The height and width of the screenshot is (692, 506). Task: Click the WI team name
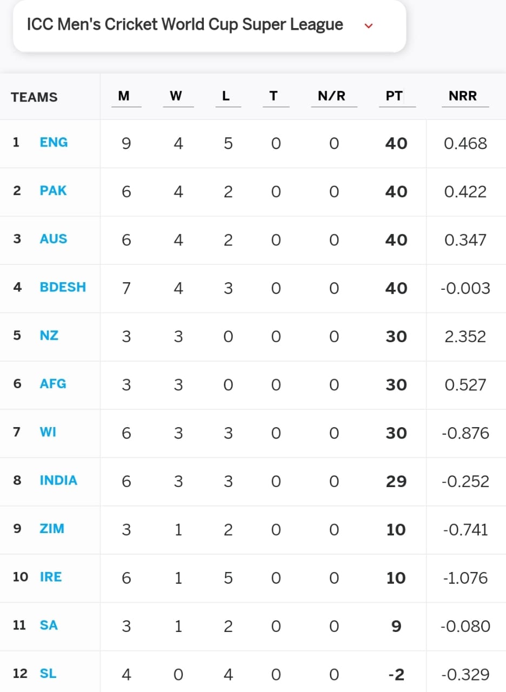48,432
